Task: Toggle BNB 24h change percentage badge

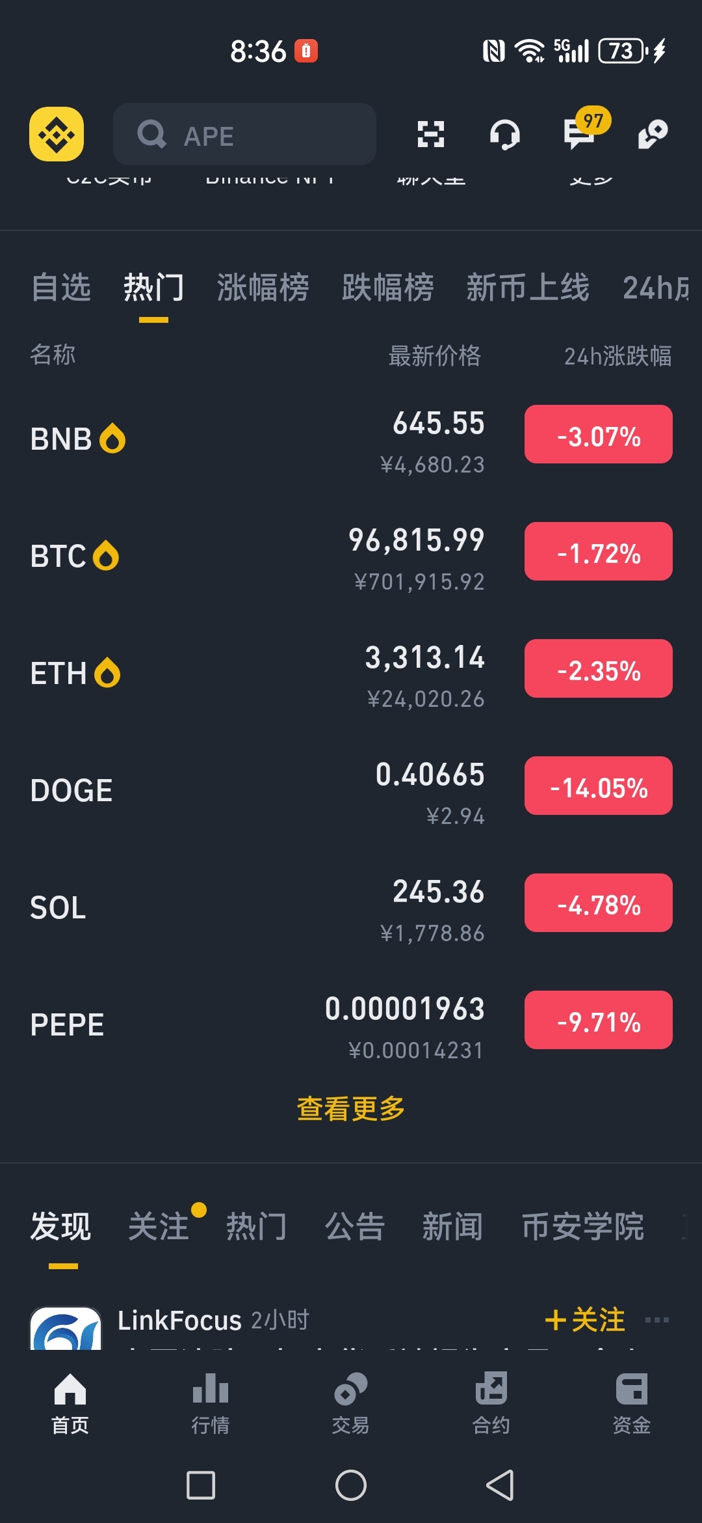Action: pos(598,435)
